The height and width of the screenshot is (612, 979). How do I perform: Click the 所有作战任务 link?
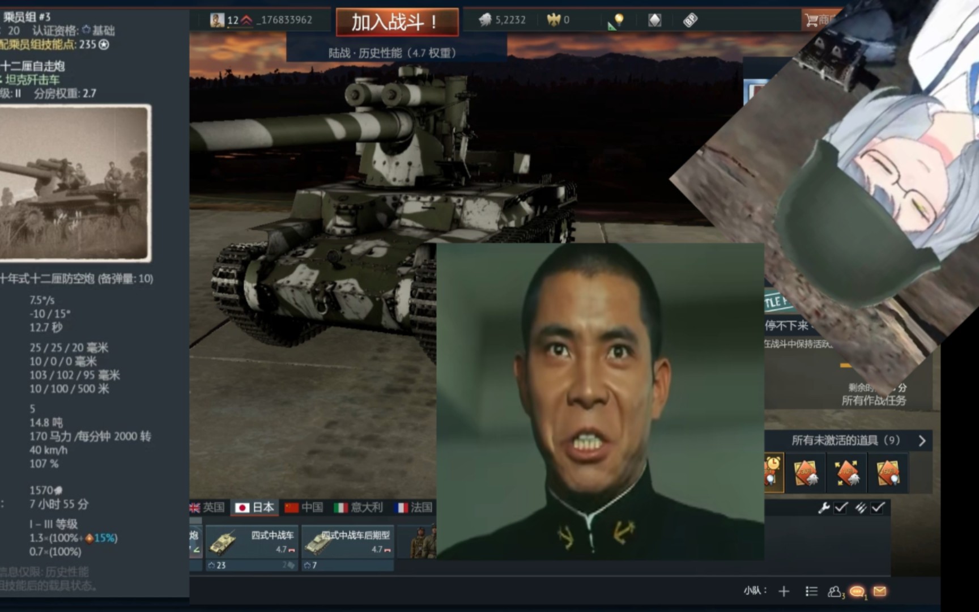click(x=874, y=401)
